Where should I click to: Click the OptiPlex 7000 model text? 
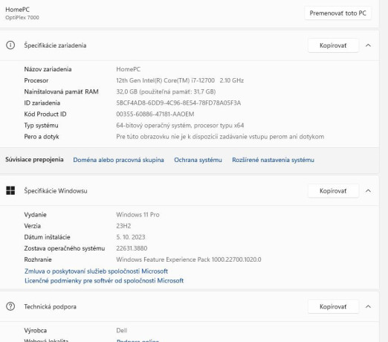(x=22, y=17)
